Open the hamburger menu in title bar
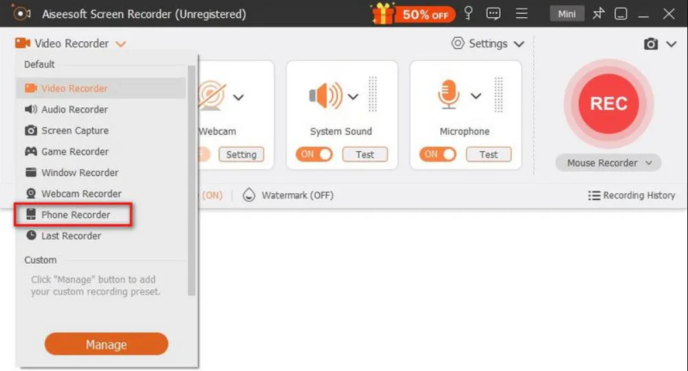Image resolution: width=688 pixels, height=371 pixels. point(522,14)
